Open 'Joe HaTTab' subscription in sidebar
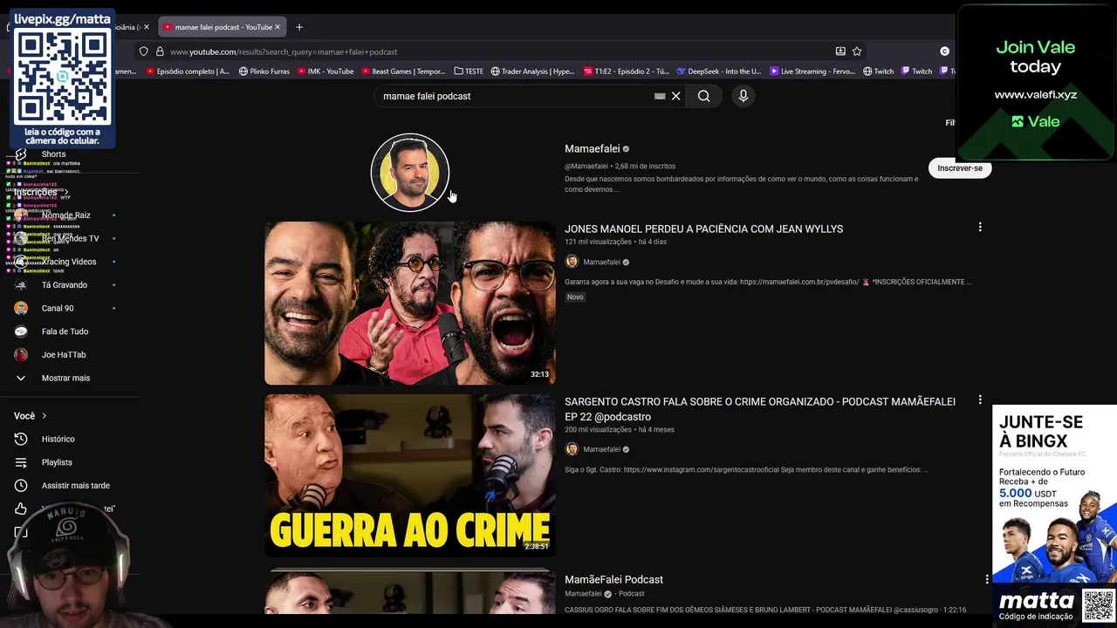1117x628 pixels. coord(64,355)
